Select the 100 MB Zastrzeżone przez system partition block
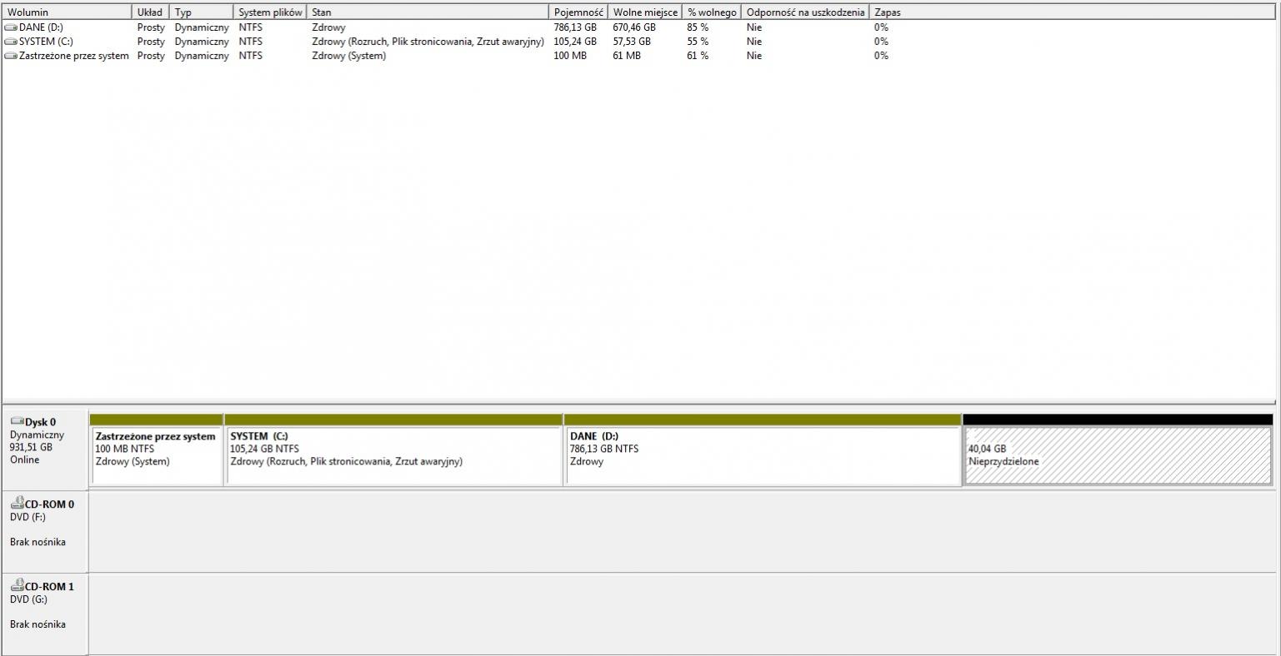 point(156,455)
